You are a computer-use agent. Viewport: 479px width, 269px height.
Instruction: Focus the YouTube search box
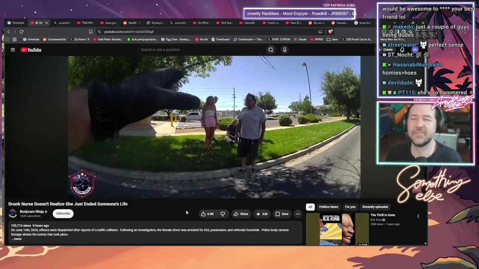pyautogui.click(x=201, y=50)
